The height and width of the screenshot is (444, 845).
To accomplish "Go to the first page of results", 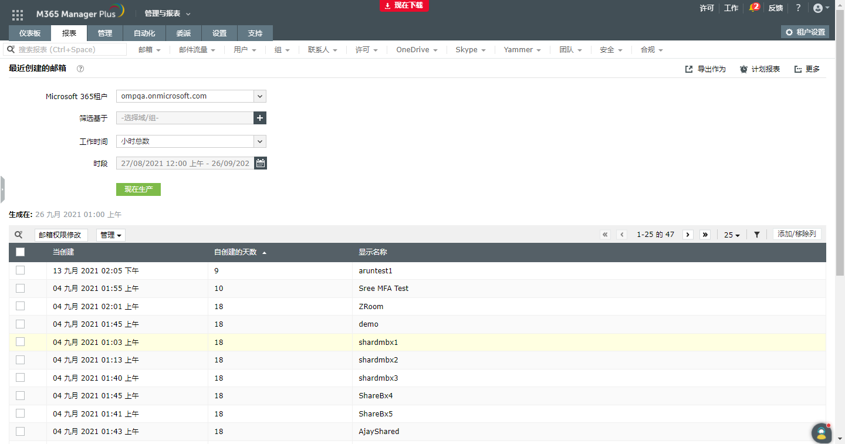I will click(x=605, y=235).
